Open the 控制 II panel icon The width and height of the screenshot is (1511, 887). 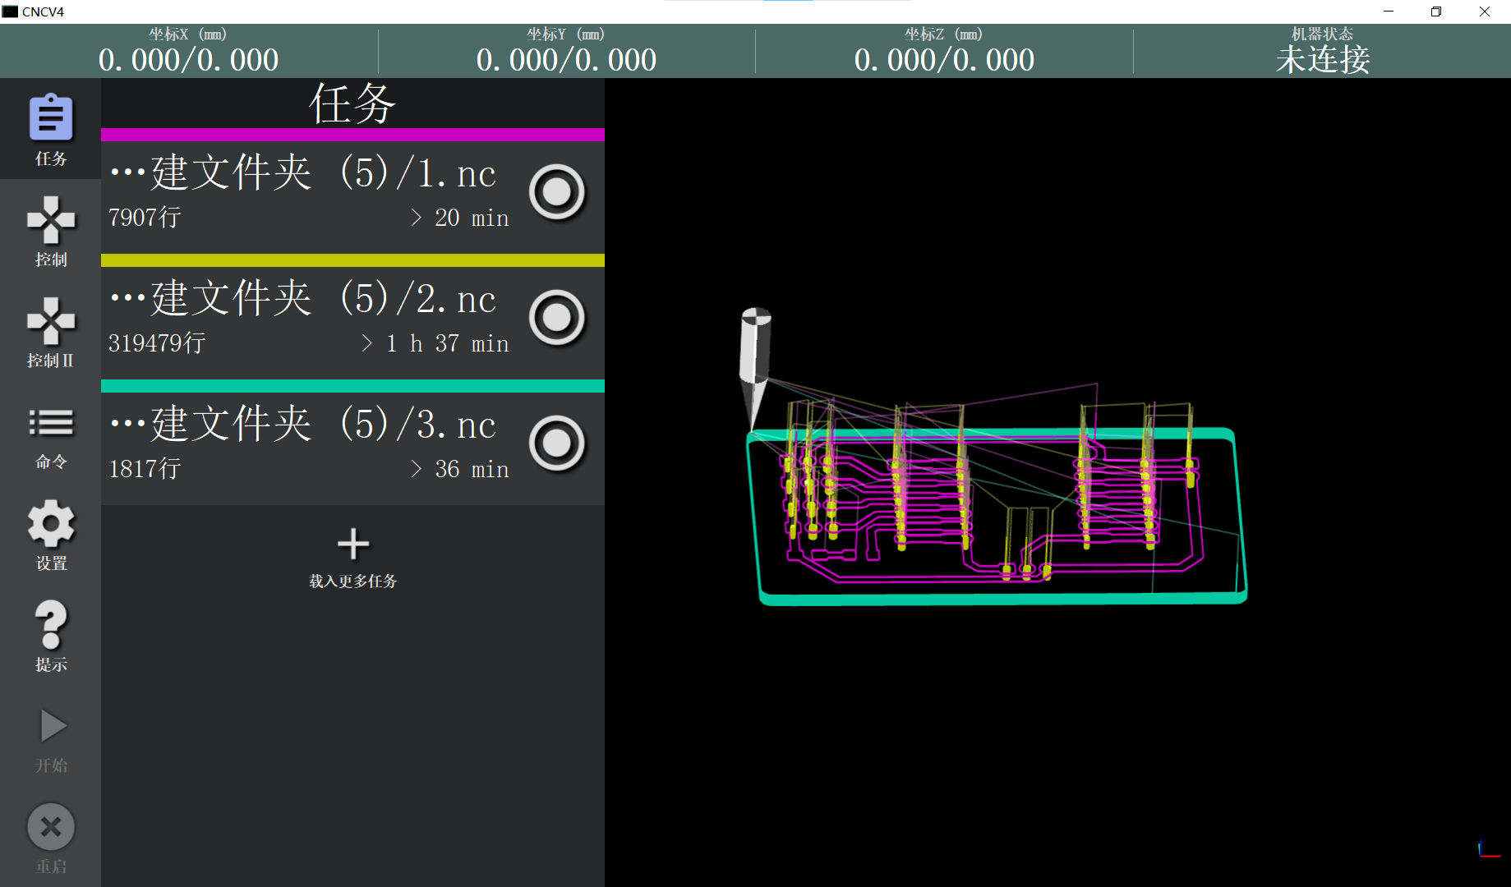point(51,321)
